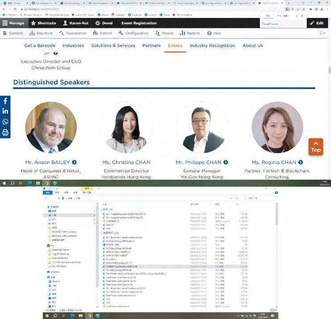Toggle the admin toolbar orientation arrow icon
The width and height of the screenshot is (331, 319).
[x=323, y=33]
